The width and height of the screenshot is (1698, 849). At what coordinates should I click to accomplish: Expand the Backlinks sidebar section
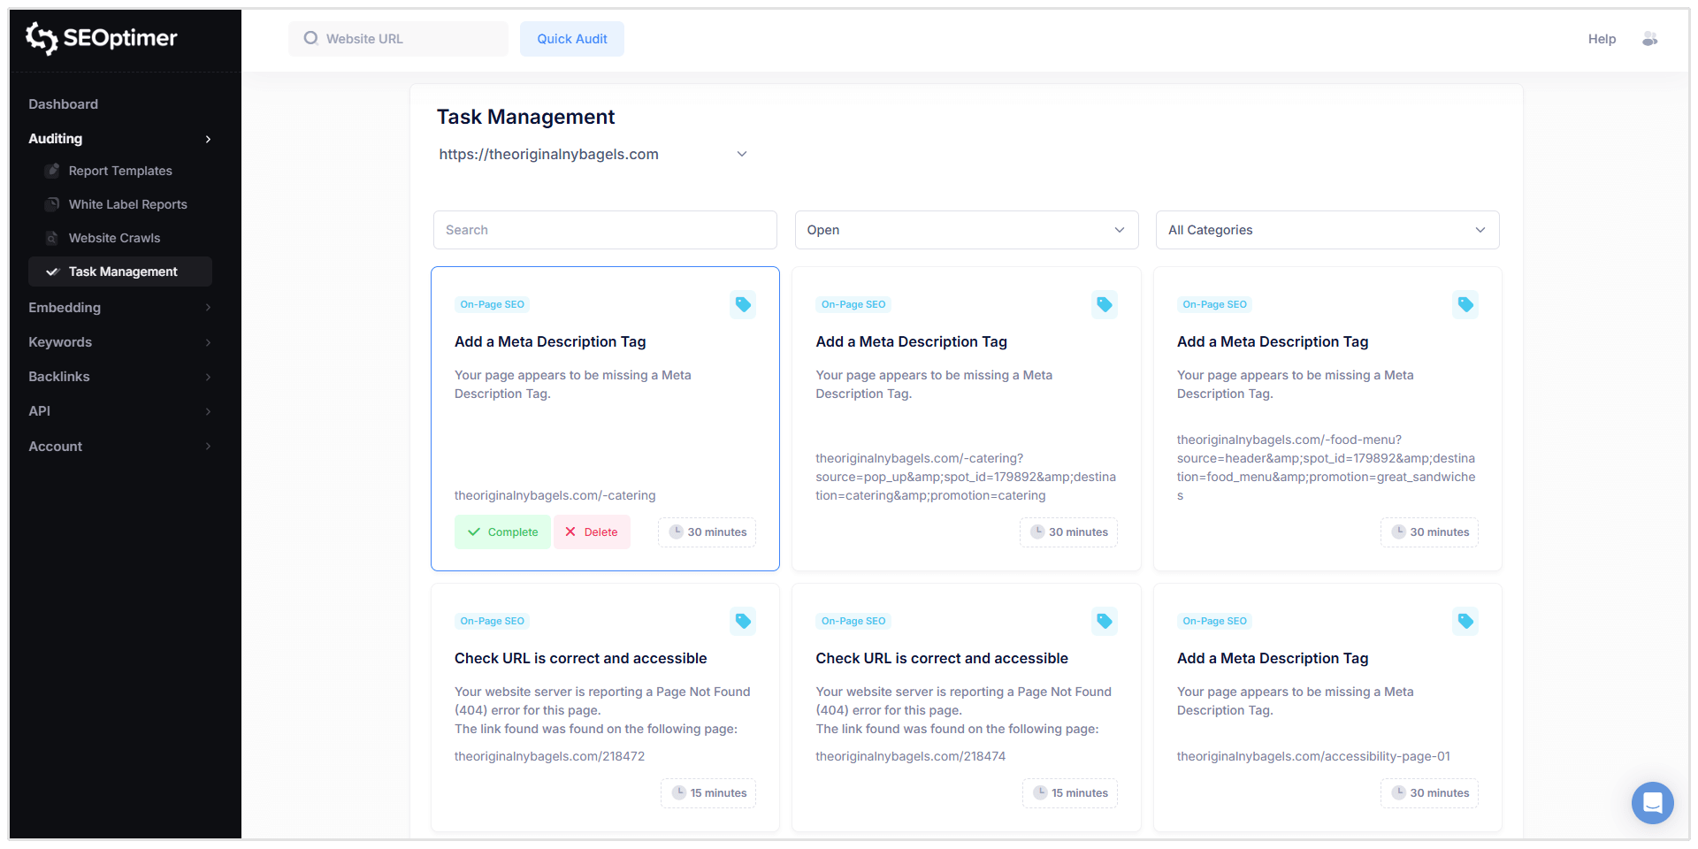[58, 377]
